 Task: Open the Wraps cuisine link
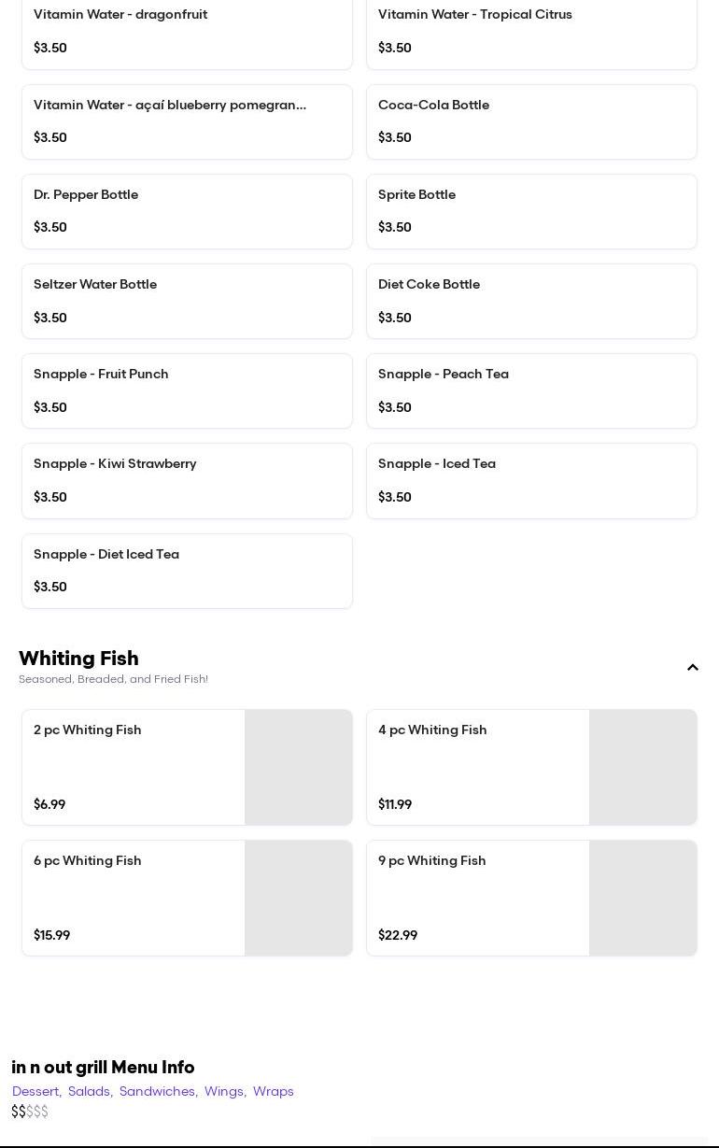274,1091
